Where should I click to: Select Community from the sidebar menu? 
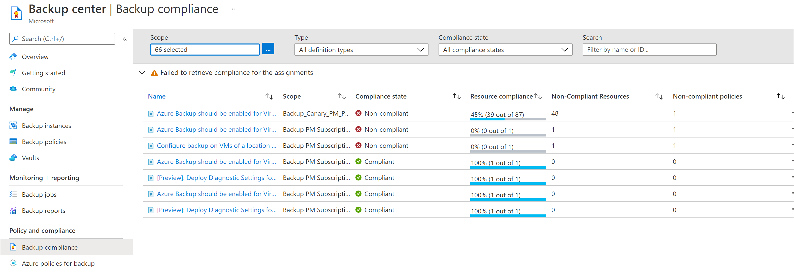pyautogui.click(x=38, y=89)
